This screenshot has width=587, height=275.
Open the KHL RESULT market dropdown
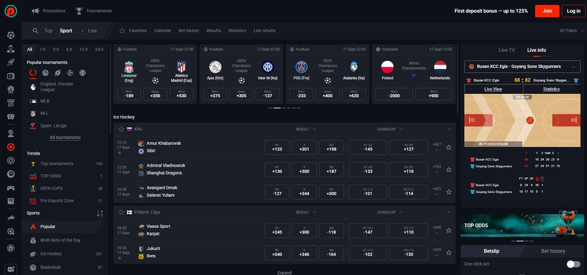[x=306, y=129]
